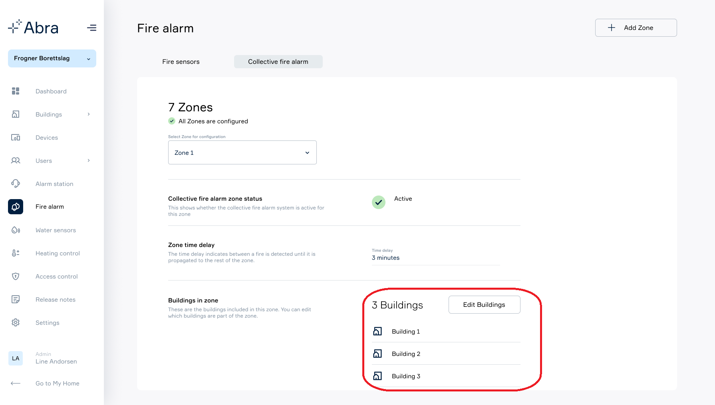Expand the Buildings submenu chevron
Image resolution: width=715 pixels, height=405 pixels.
pos(89,114)
